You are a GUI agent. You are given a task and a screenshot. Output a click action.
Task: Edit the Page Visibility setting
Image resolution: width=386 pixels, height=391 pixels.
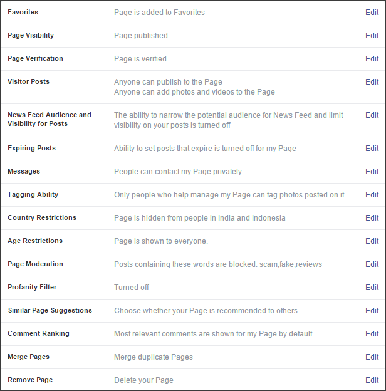click(372, 36)
